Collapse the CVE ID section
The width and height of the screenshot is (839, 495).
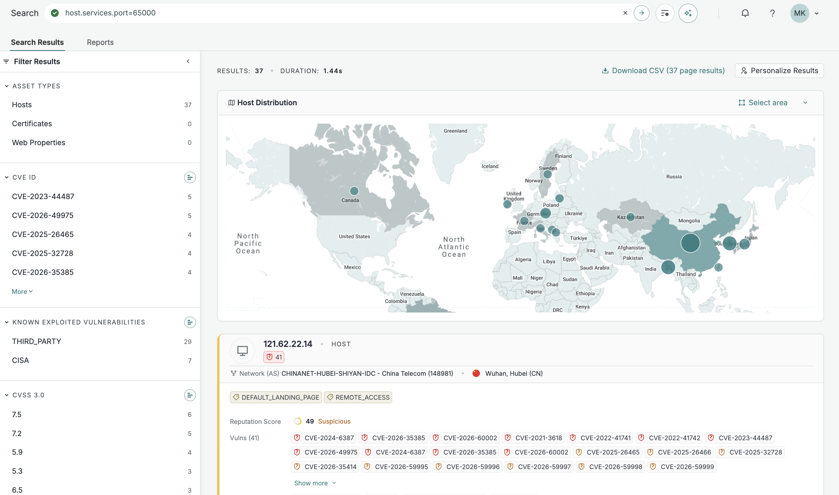[7, 178]
